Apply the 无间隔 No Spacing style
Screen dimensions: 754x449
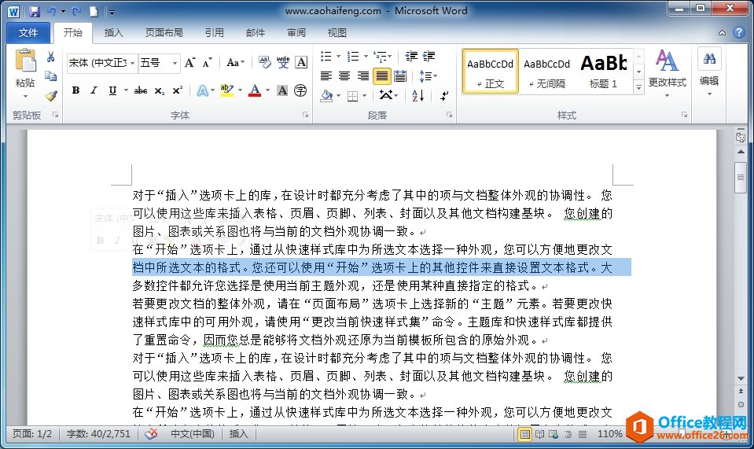click(546, 71)
